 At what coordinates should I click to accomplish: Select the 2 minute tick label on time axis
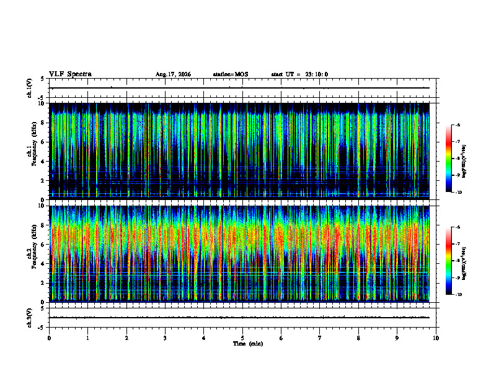pos(126,338)
